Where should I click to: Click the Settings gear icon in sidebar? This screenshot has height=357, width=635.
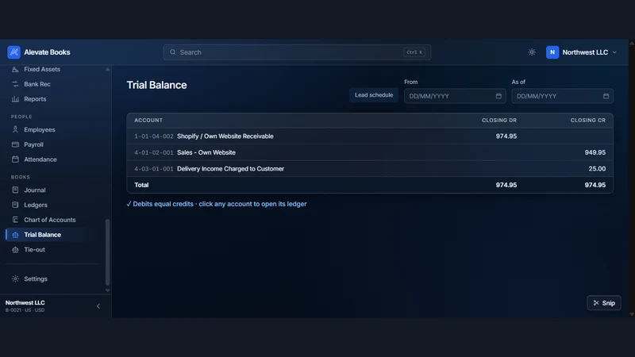15,279
